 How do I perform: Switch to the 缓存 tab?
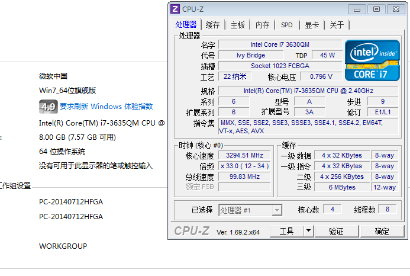click(x=212, y=25)
